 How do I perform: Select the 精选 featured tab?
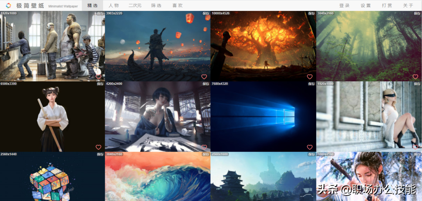(x=93, y=5)
